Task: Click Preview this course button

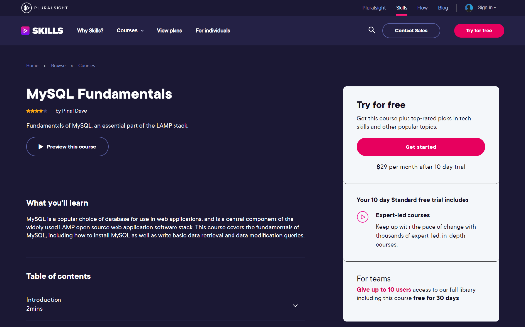Action: (67, 147)
